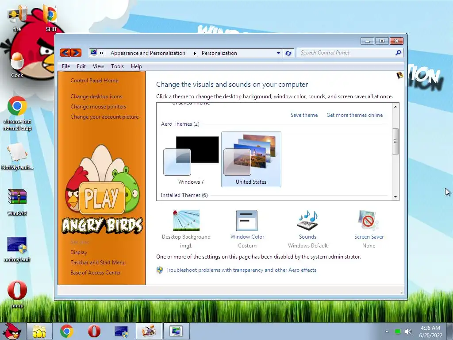This screenshot has height=340, width=453.
Task: Expand the address bar double chevron
Action: [x=101, y=53]
